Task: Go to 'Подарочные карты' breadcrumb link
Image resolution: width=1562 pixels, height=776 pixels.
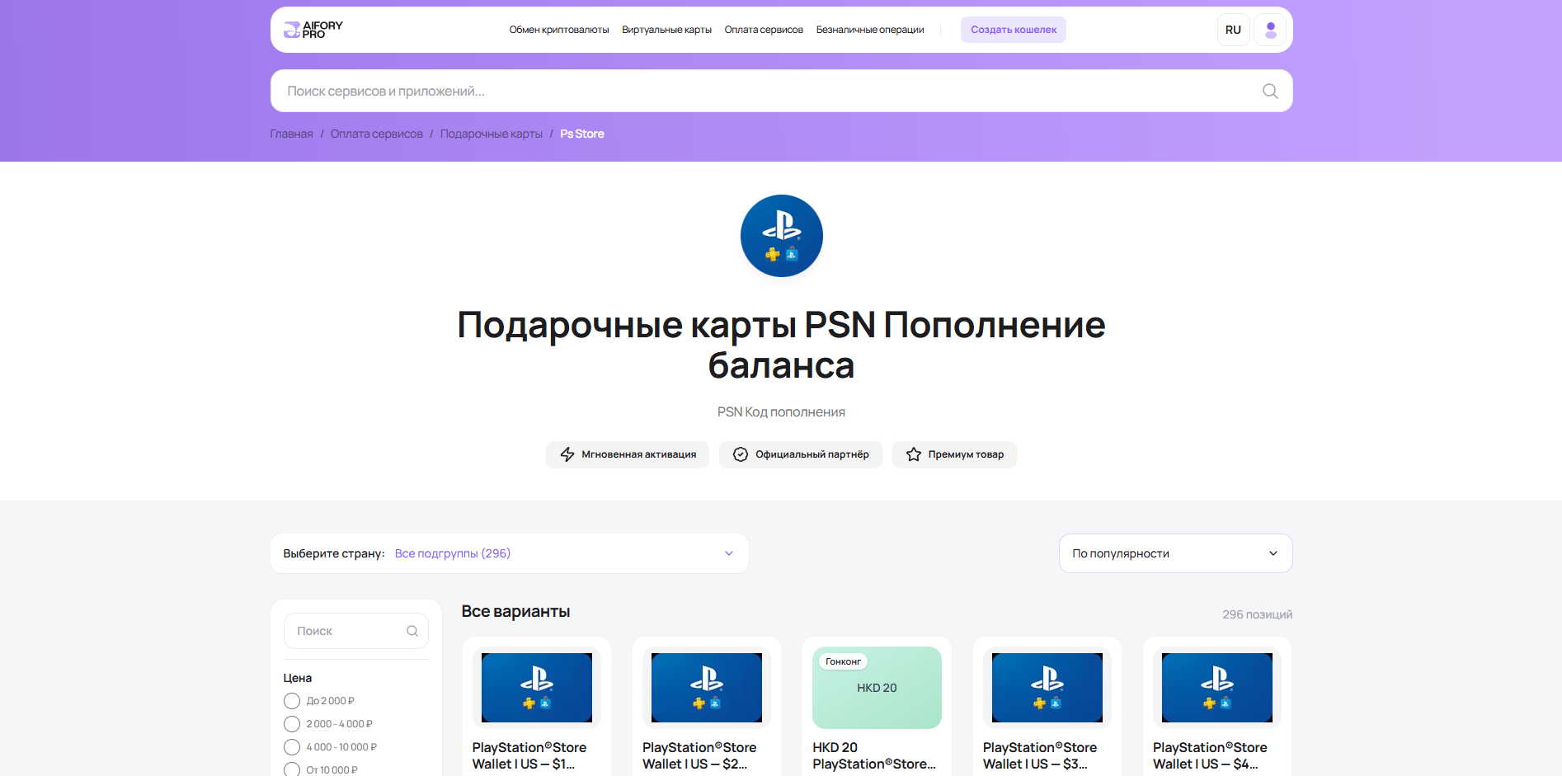Action: (x=492, y=134)
